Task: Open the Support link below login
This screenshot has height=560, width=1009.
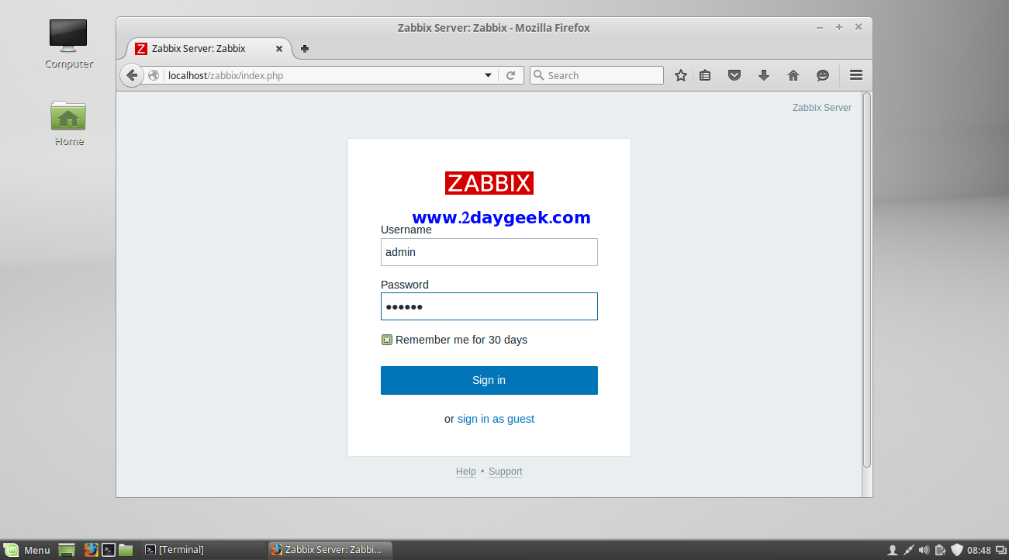Action: pos(506,472)
